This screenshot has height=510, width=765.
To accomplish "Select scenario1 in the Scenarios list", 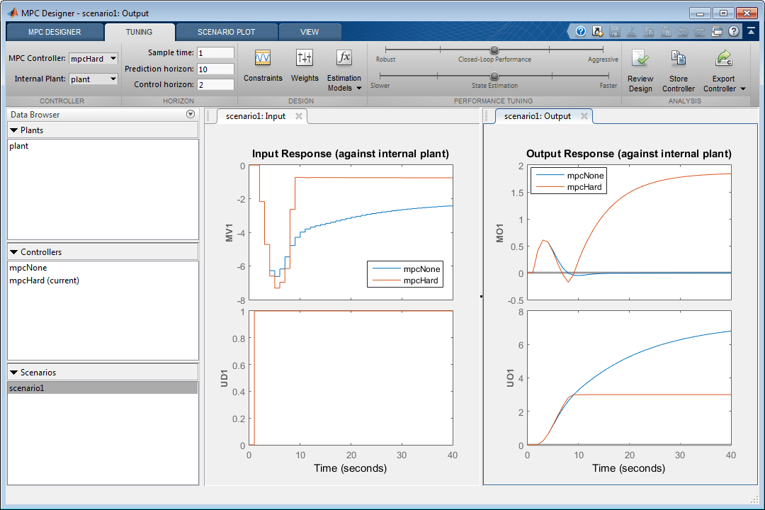I will tap(103, 388).
